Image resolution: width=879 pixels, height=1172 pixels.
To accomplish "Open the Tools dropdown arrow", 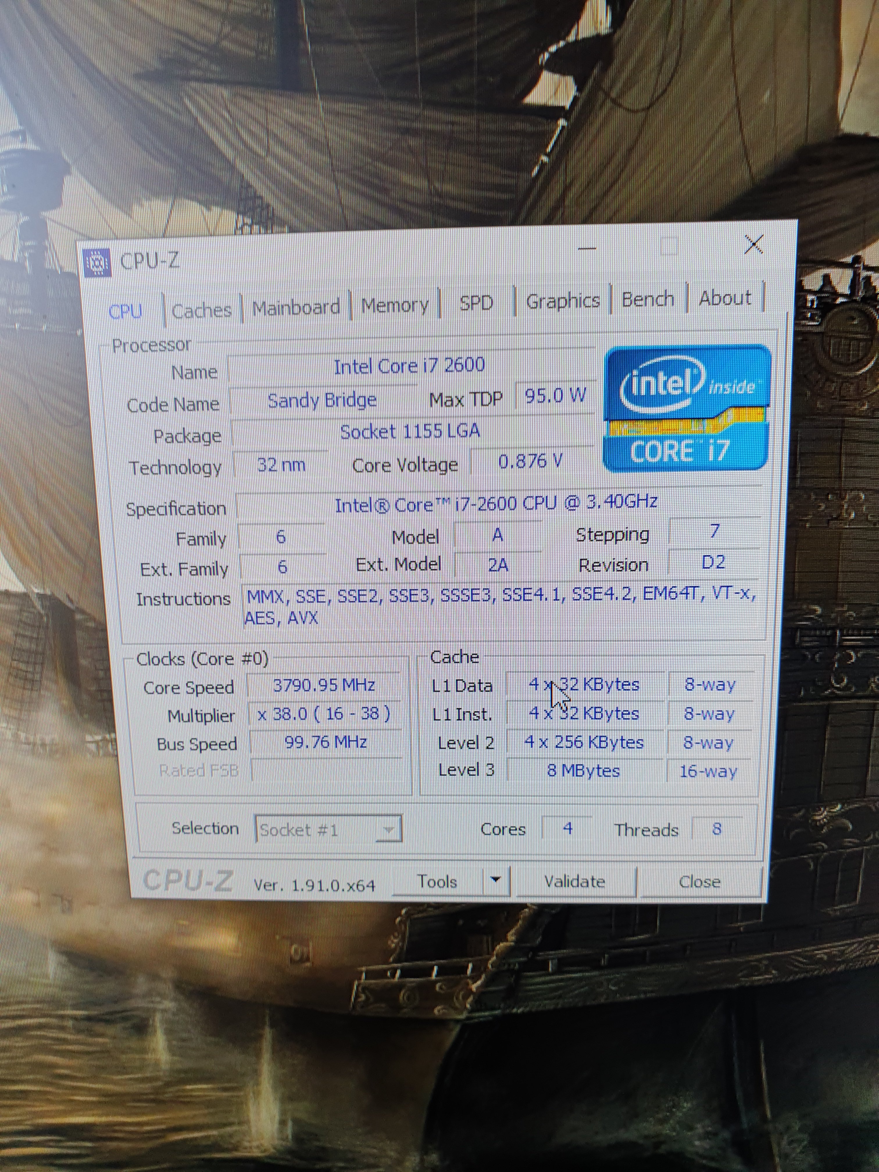I will pos(496,880).
